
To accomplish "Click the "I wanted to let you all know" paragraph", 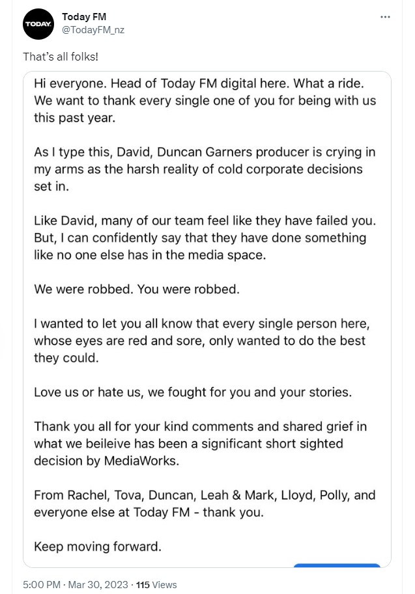I will (200, 341).
